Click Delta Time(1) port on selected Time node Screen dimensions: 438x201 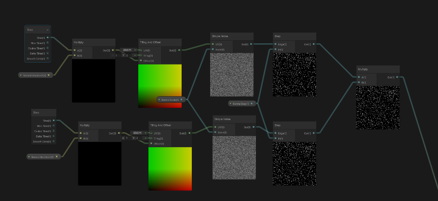(47, 53)
